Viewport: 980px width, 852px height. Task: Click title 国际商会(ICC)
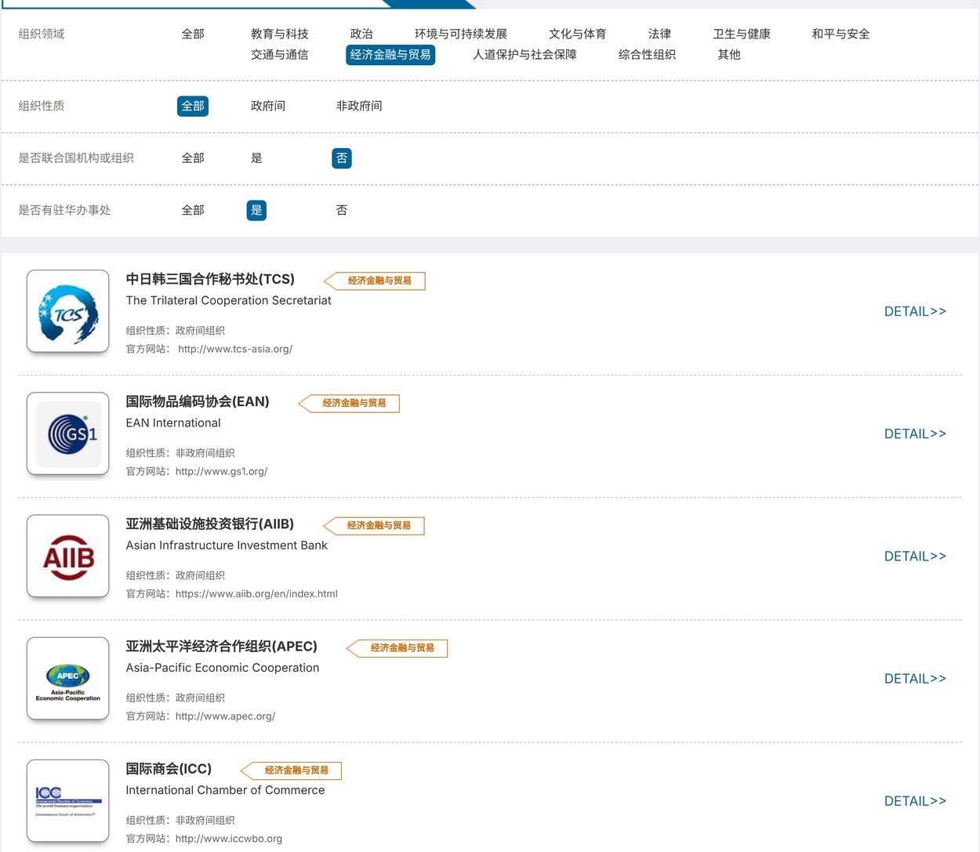point(169,768)
